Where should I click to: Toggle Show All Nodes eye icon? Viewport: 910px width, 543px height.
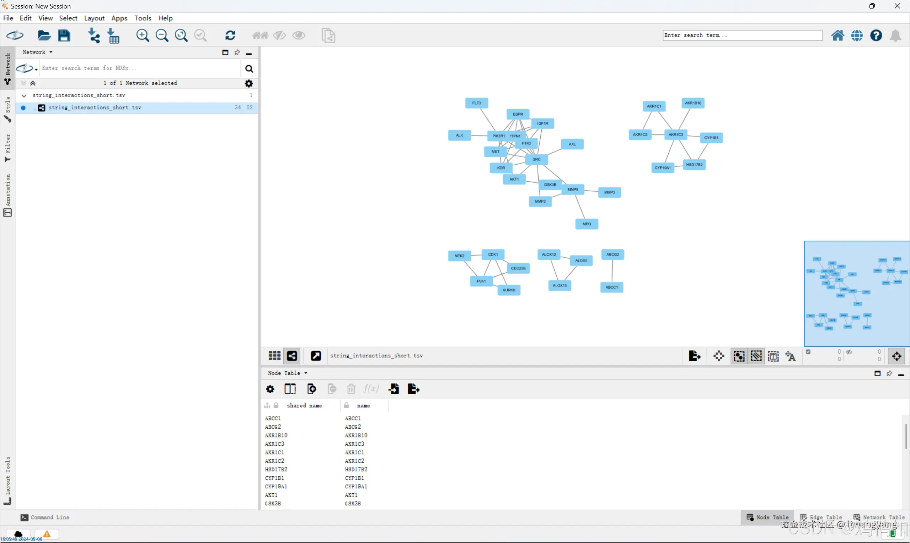[x=299, y=35]
